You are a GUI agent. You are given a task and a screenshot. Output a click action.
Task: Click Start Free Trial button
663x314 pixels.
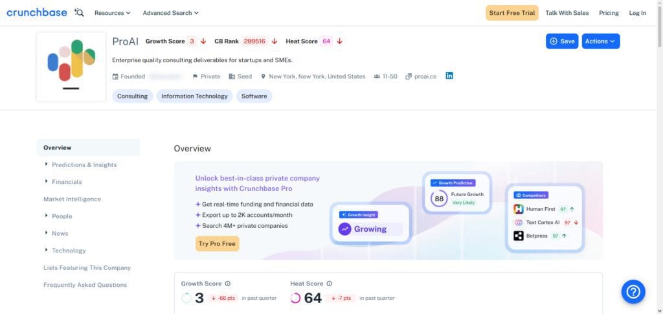tap(512, 13)
